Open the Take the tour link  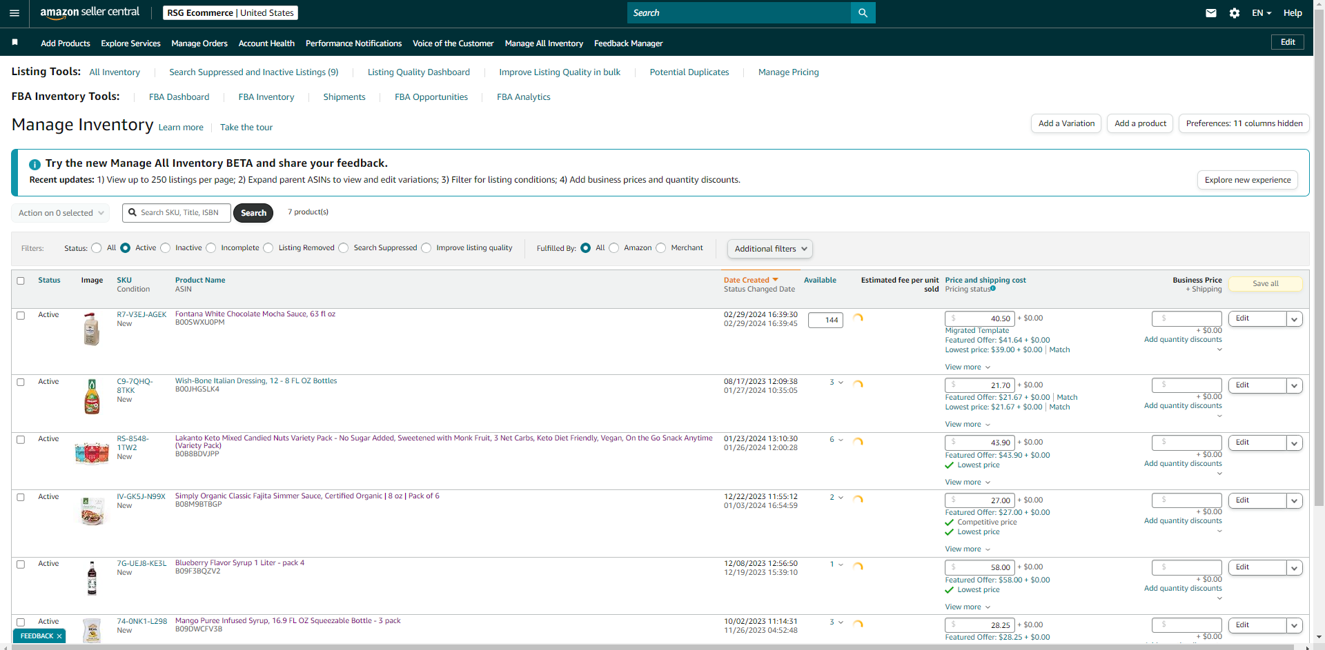(246, 128)
